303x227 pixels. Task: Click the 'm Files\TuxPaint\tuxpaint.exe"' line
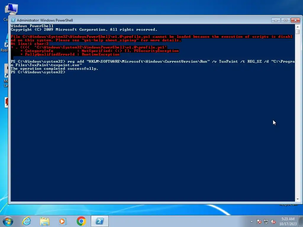pyautogui.click(x=46, y=65)
